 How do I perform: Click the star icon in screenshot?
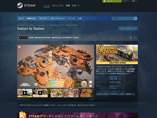[x=91, y=86]
